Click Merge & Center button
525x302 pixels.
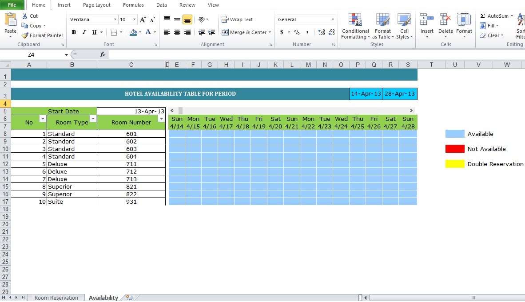tap(244, 32)
